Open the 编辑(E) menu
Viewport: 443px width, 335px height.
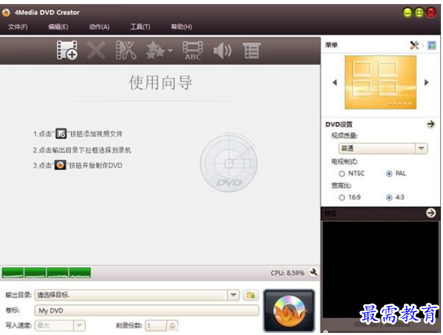pos(58,27)
